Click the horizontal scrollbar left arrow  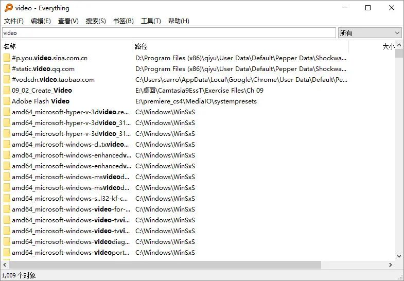(5, 265)
